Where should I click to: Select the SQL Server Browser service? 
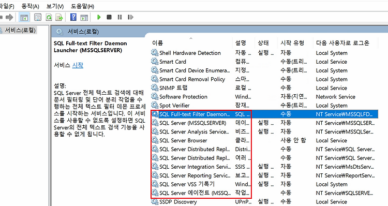click(x=183, y=141)
